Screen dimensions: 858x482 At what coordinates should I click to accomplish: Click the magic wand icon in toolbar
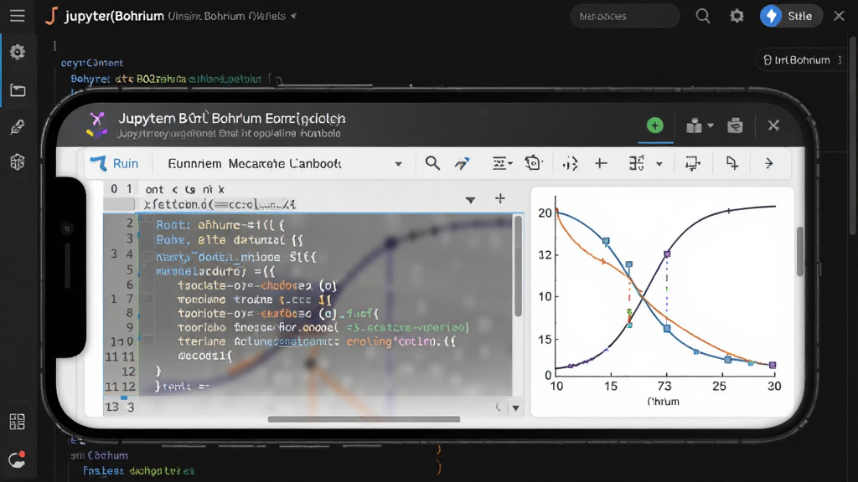click(x=462, y=163)
